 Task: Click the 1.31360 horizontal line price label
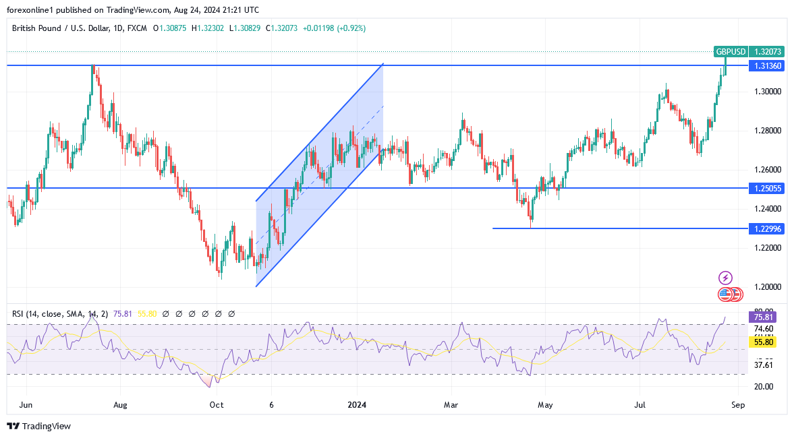[767, 65]
